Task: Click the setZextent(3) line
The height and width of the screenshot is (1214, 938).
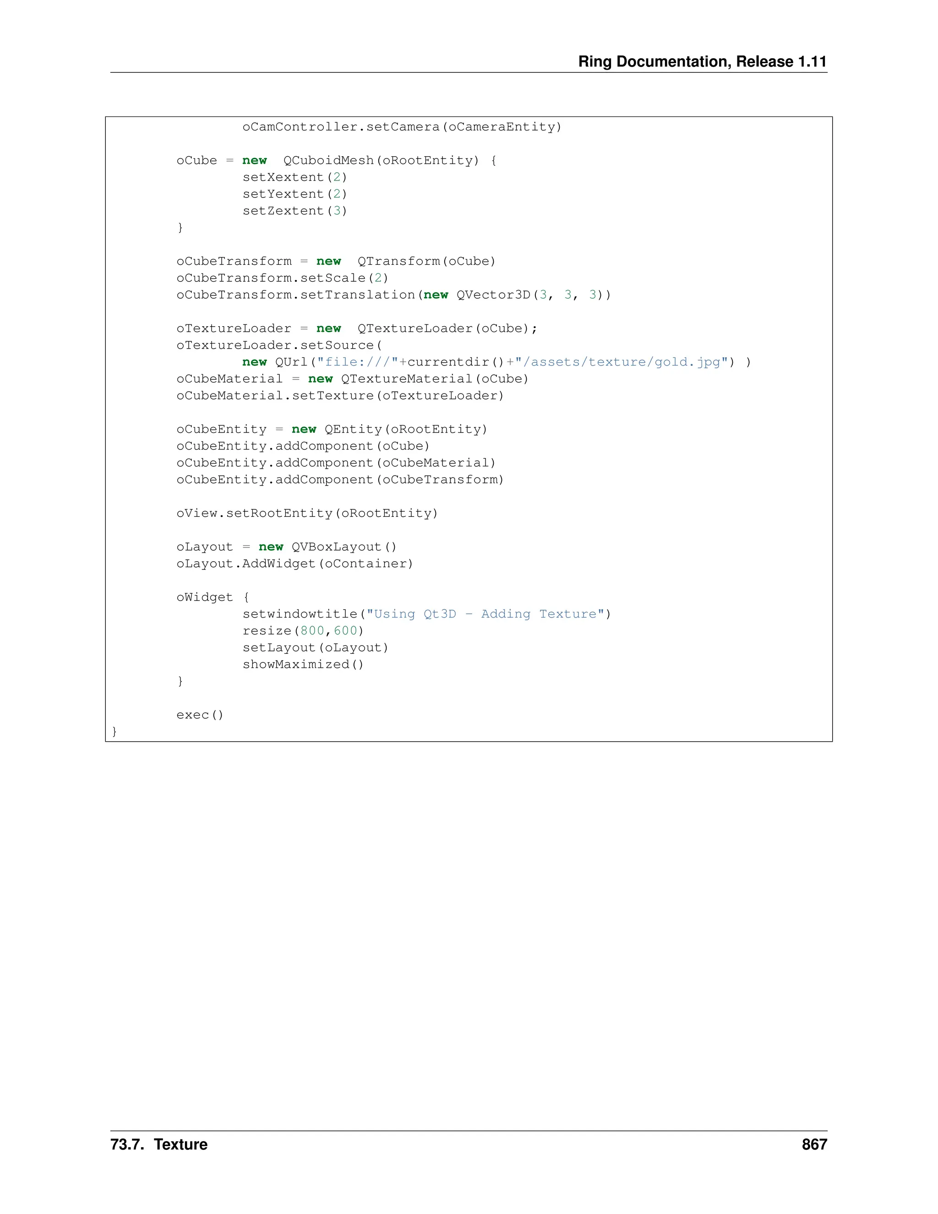Action: tap(294, 211)
